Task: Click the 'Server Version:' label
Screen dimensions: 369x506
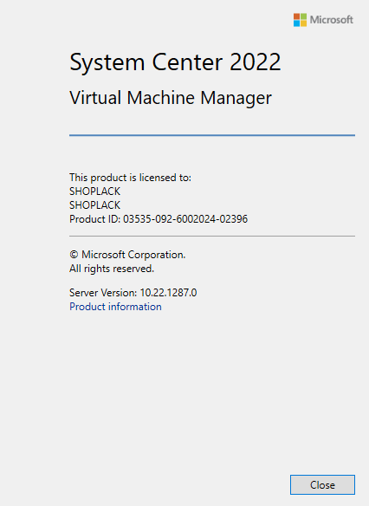Action: coord(103,293)
